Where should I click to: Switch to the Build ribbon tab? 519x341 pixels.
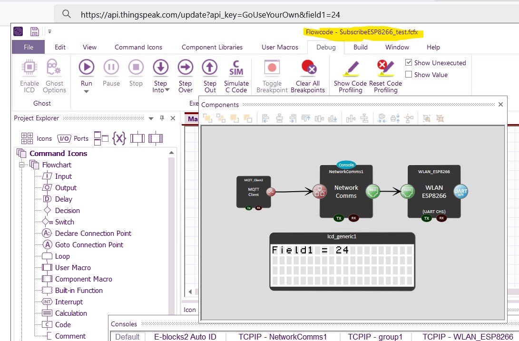click(360, 47)
